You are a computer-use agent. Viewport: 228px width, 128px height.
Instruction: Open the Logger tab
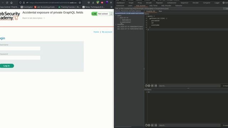tap(217, 3)
